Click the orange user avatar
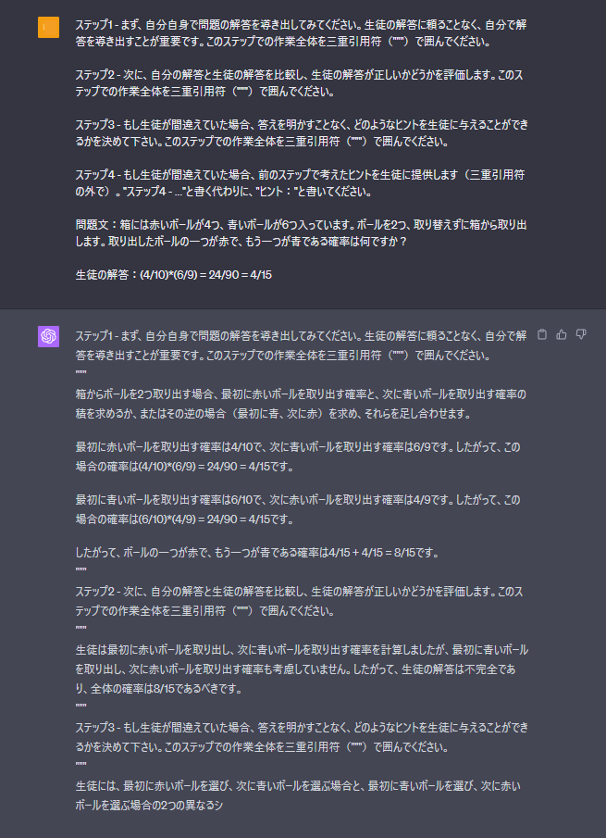Viewport: 606px width, 838px height. click(49, 27)
